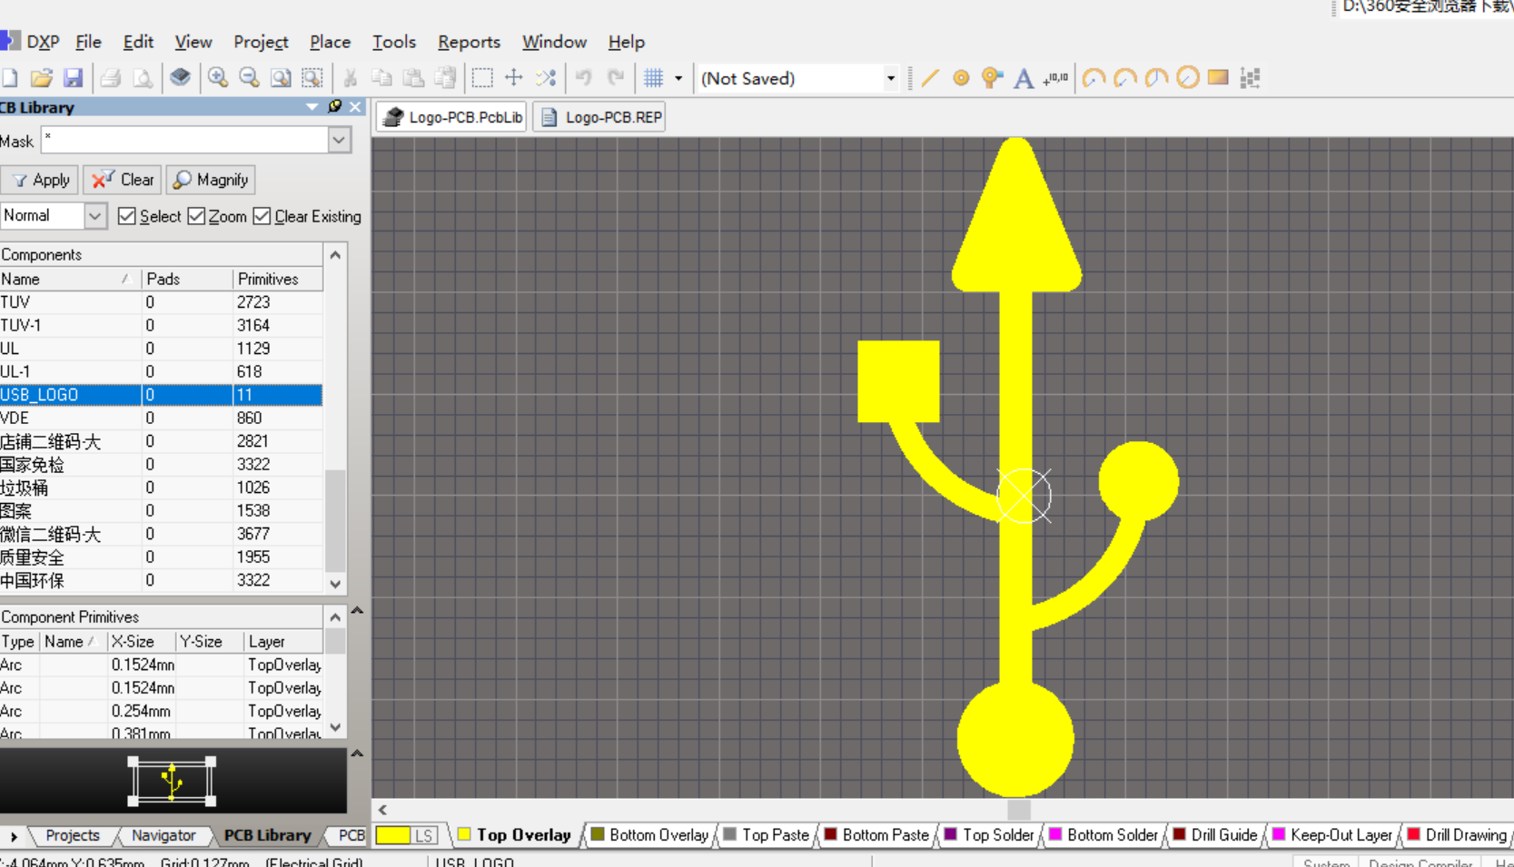Open the Print Preview icon
Screen dimensions: 1514x867
point(143,78)
